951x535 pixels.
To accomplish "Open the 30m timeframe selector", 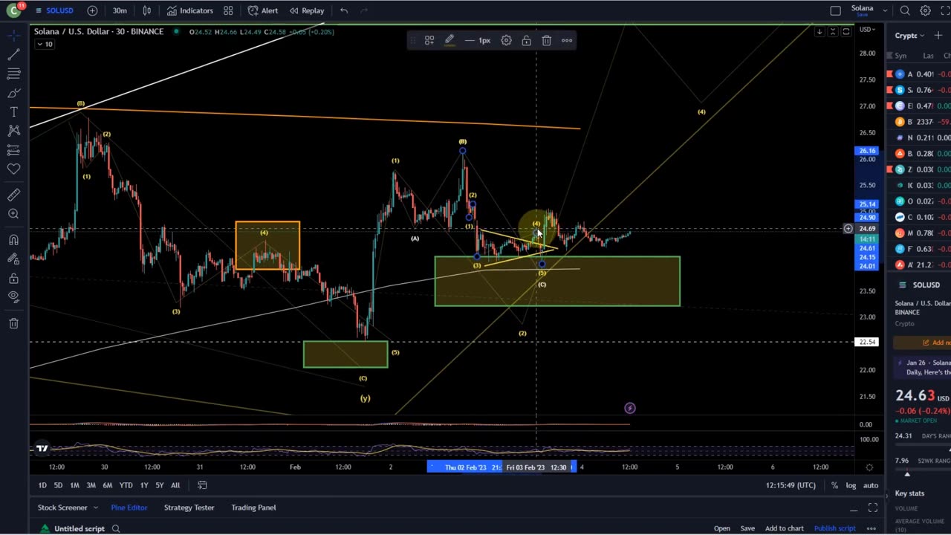I will [x=120, y=10].
